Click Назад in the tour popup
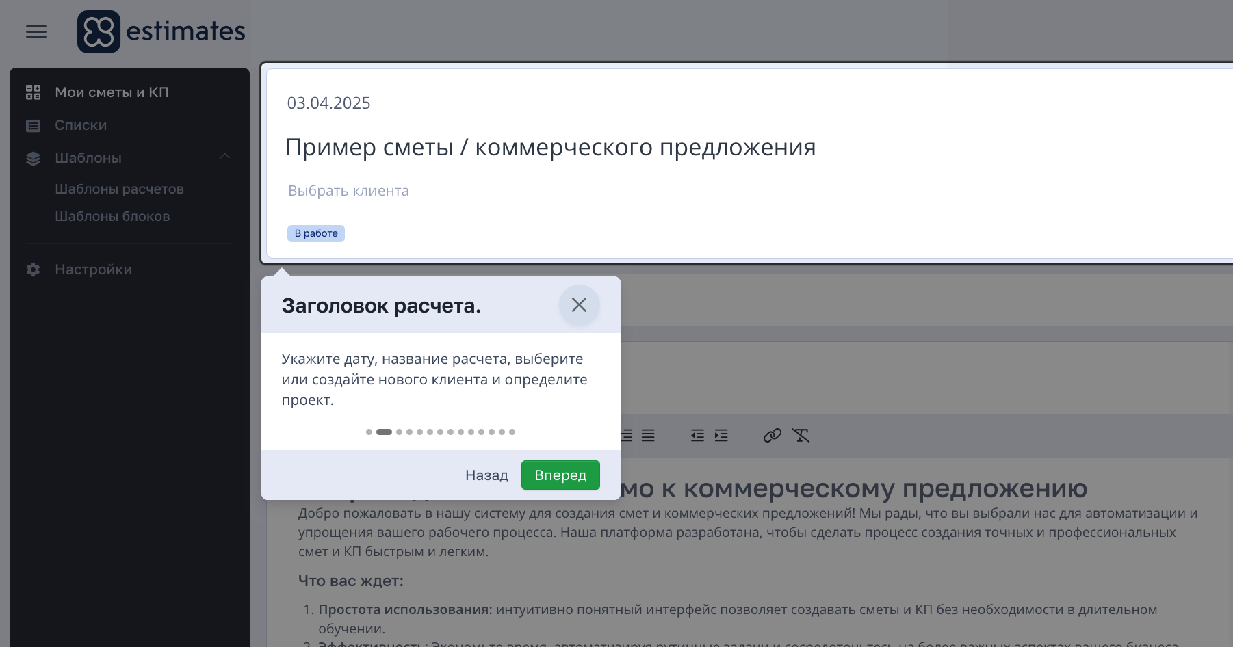Viewport: 1233px width, 647px height. 486,475
